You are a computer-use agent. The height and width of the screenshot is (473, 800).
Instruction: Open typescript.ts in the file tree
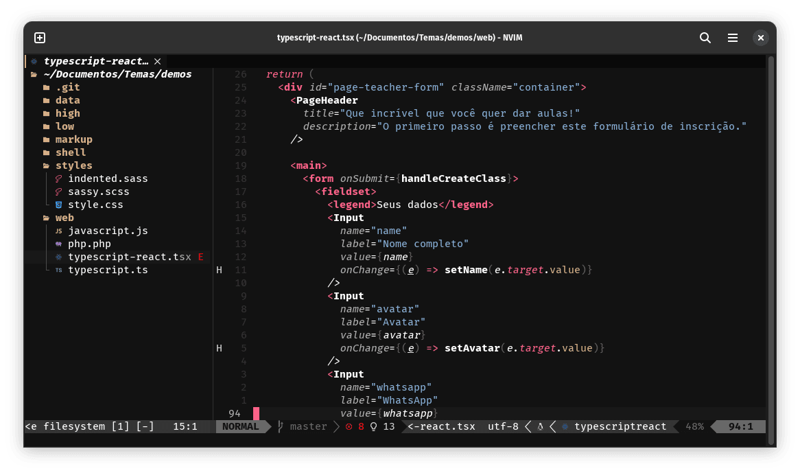[x=108, y=270]
